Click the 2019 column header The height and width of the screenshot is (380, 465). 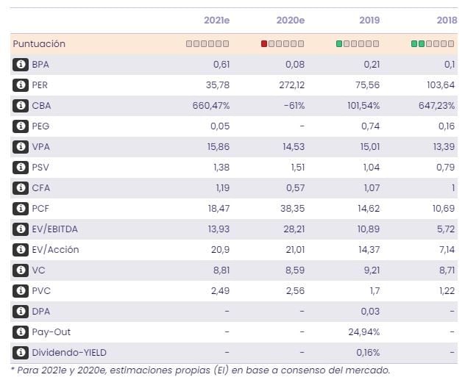coord(369,21)
